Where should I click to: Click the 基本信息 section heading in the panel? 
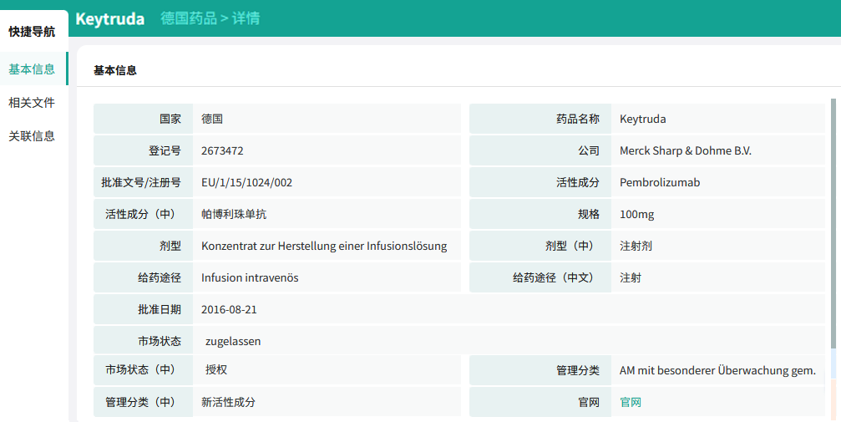click(x=115, y=71)
